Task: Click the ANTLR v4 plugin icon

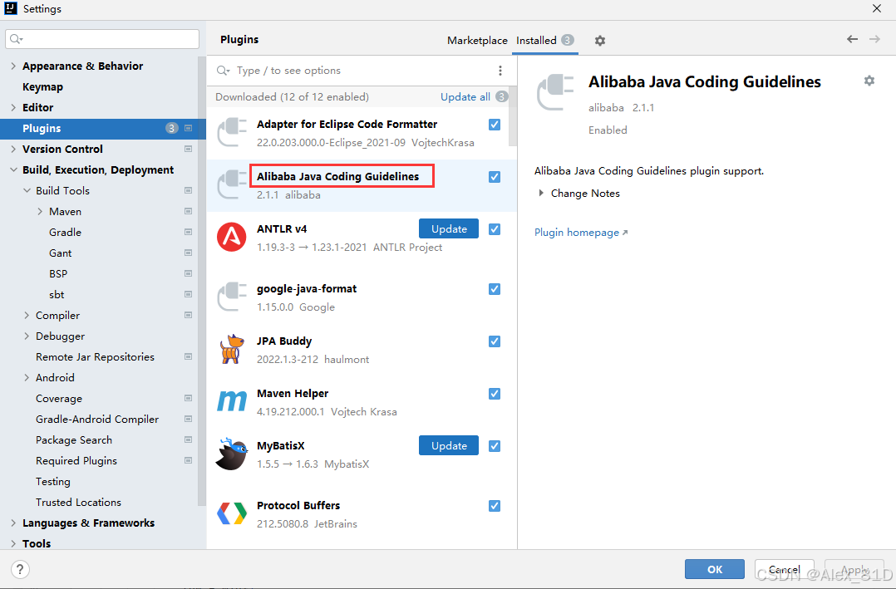Action: point(231,237)
